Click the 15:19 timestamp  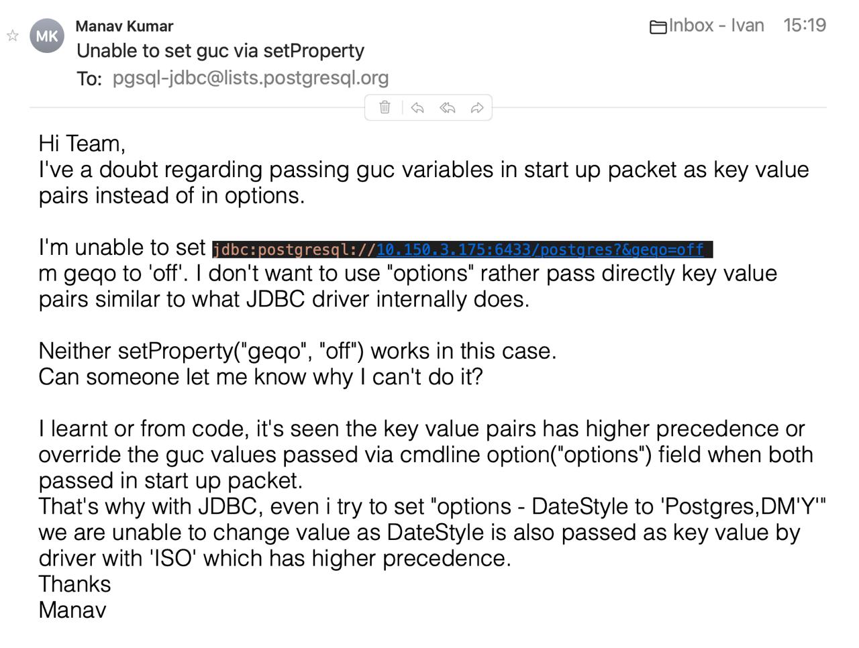tap(805, 25)
